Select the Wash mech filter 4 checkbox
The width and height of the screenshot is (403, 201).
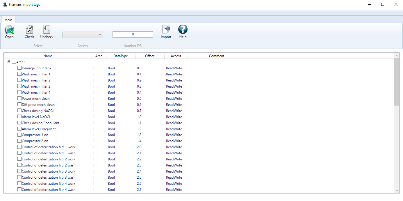point(19,92)
